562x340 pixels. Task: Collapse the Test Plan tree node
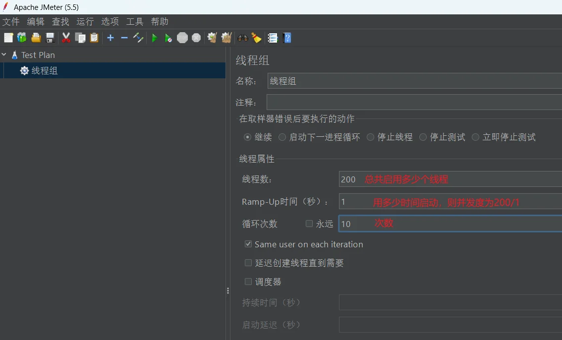coord(4,55)
